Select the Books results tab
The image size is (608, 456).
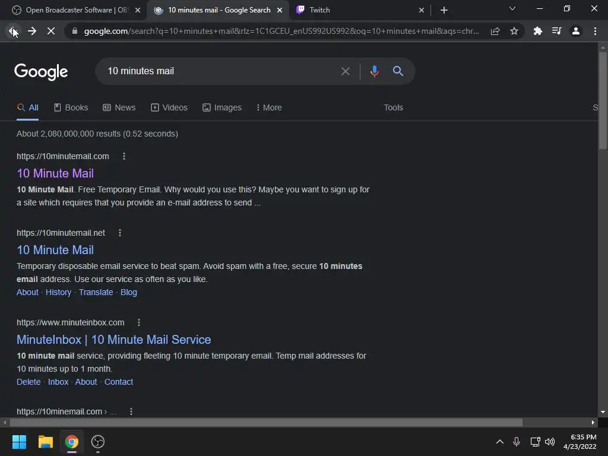(x=71, y=108)
